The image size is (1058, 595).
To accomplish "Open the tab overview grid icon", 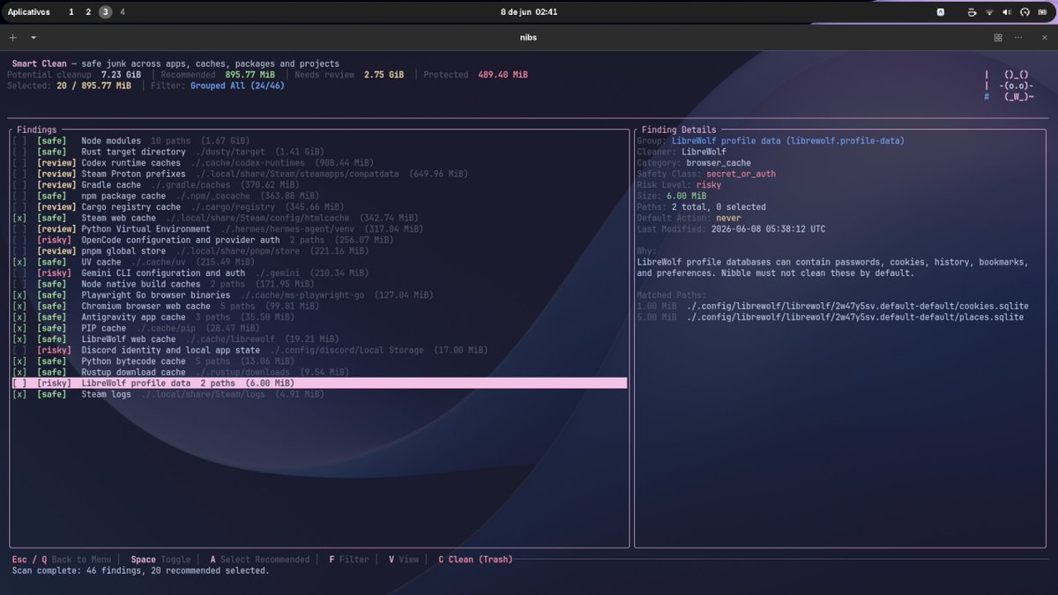I will point(998,38).
